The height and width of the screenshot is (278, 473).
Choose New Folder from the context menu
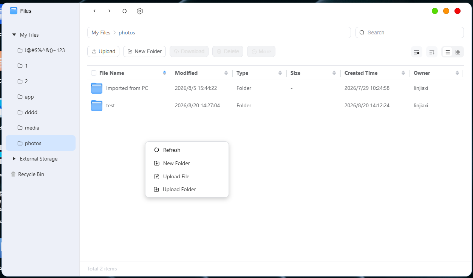(187, 163)
